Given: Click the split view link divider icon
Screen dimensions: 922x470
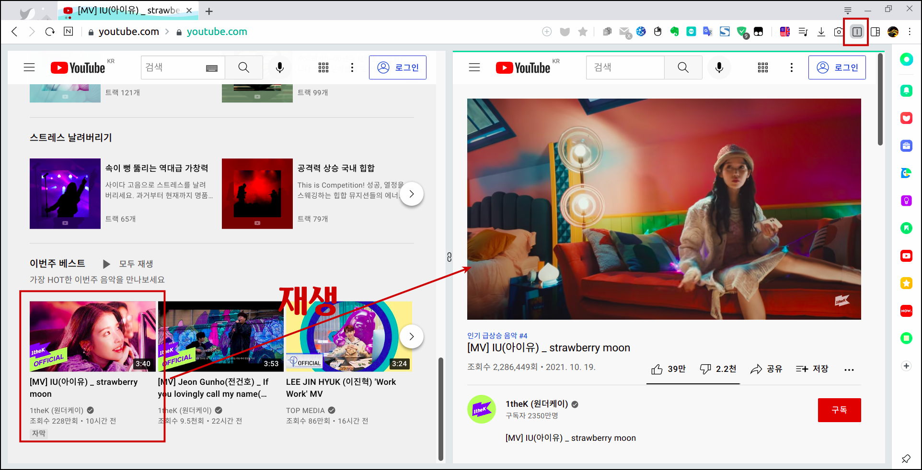Looking at the screenshot, I should click(449, 257).
